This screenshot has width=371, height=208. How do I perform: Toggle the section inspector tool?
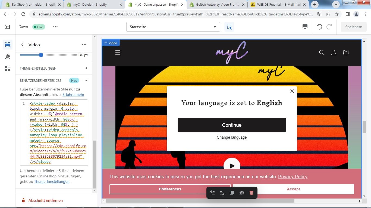229,27
